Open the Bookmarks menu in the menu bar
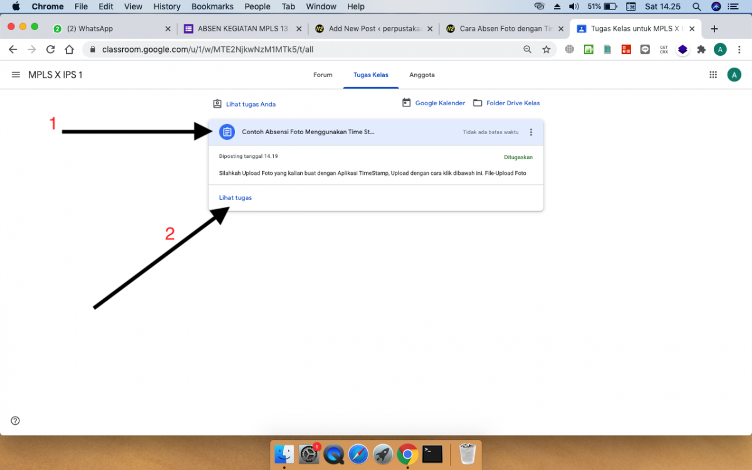Screen dimensions: 752x470 click(212, 6)
